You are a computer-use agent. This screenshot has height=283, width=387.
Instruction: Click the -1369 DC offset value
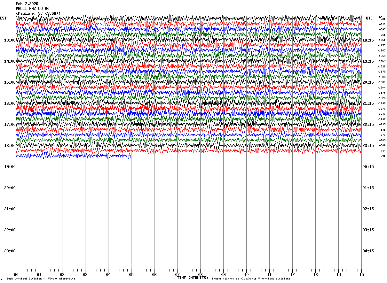(382, 56)
